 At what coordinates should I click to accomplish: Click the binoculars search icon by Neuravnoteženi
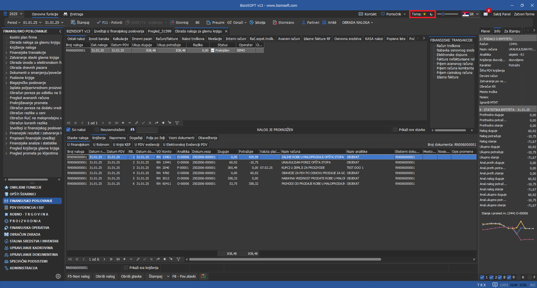click(132, 130)
